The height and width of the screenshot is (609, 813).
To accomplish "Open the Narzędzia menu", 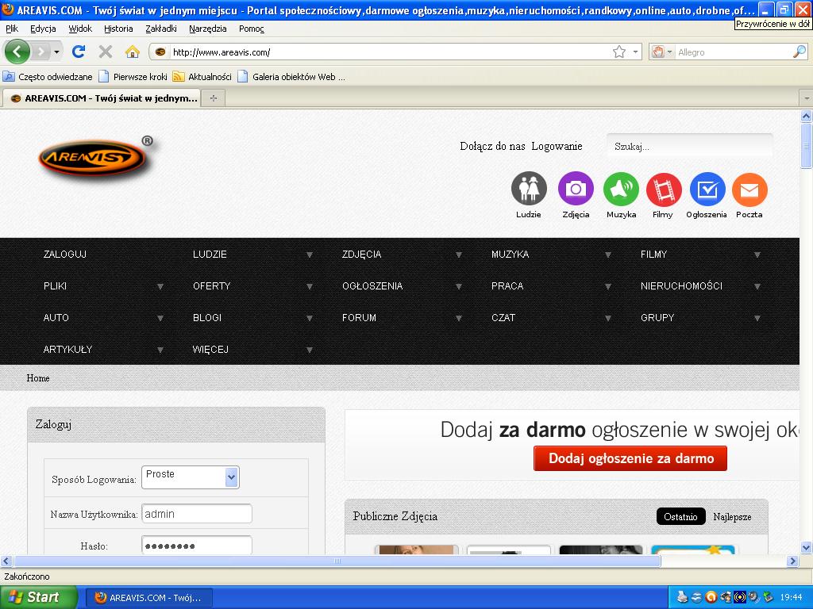I will [x=208, y=29].
